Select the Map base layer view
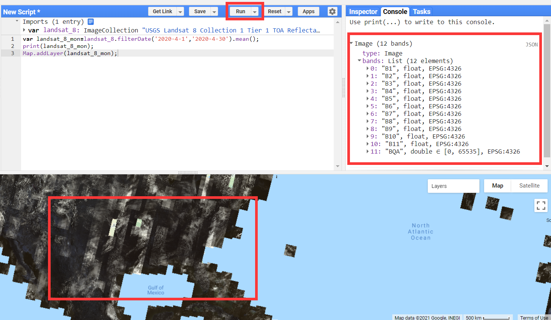The height and width of the screenshot is (320, 551). [x=498, y=186]
